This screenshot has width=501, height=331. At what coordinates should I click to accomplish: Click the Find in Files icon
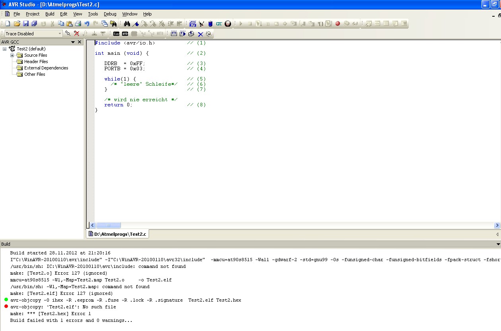point(113,23)
